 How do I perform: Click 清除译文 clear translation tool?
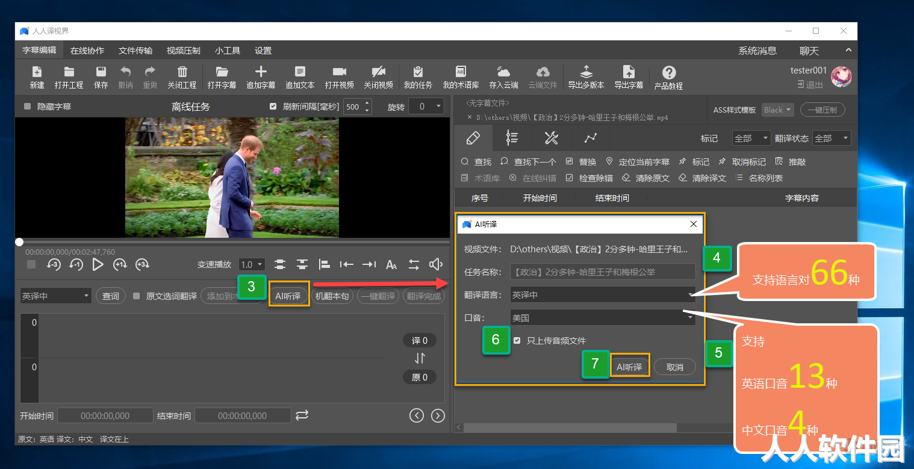[x=702, y=178]
